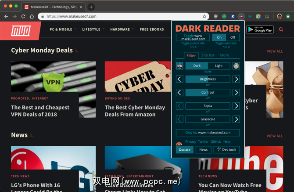Viewport: 294px width, 192px height.
Task: Select Dark mode
Action: pyautogui.click(x=197, y=66)
